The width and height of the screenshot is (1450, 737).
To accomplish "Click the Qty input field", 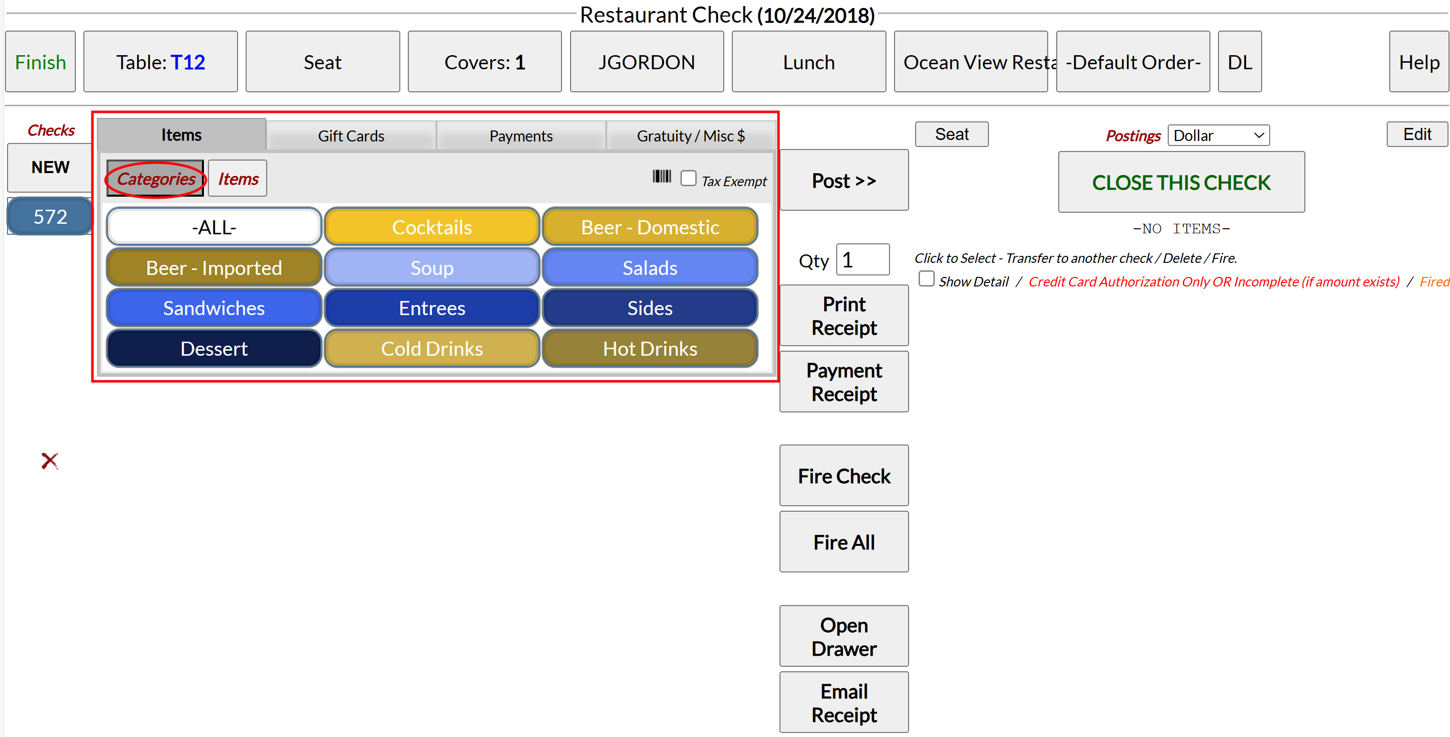I will (x=862, y=260).
